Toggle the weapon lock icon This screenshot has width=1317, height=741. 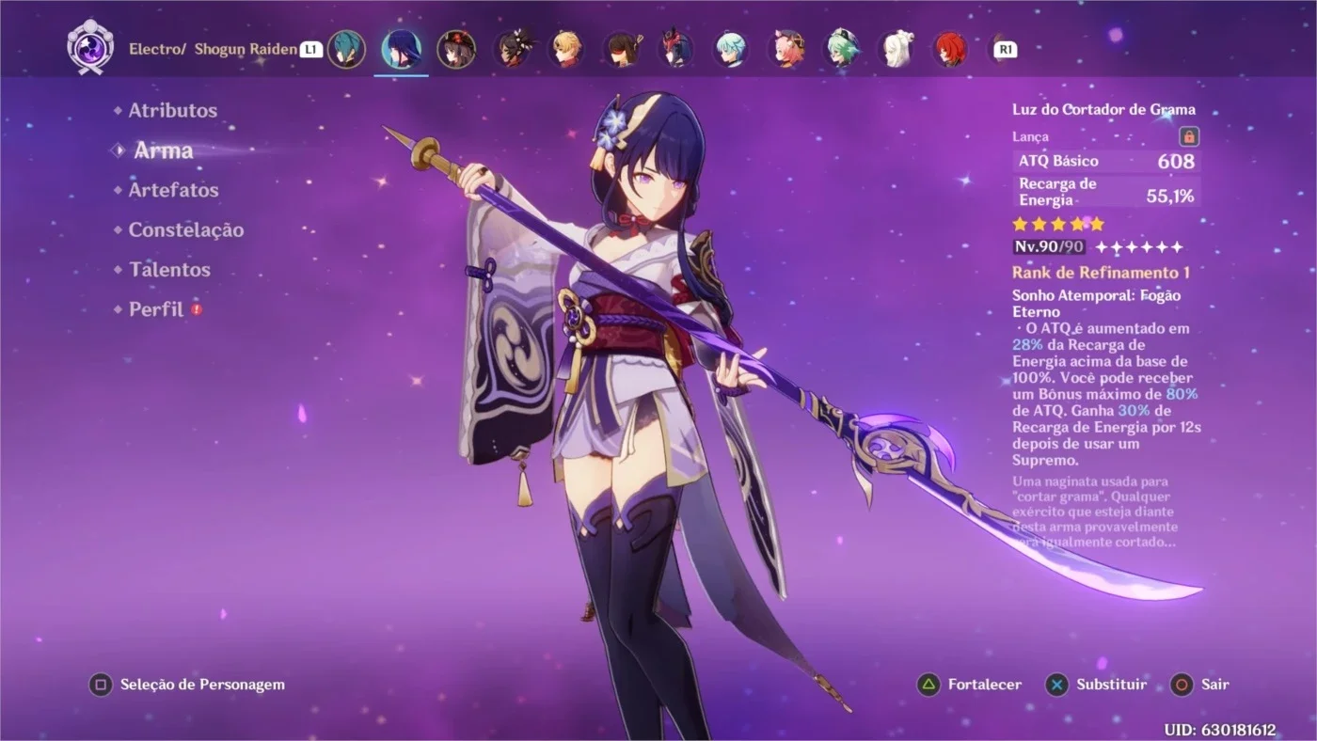(1189, 136)
